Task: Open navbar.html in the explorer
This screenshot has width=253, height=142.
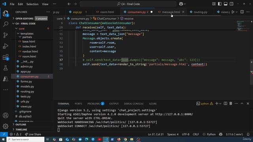Action: point(32,51)
